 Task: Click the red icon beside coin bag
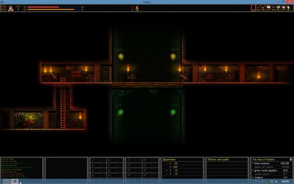(x=132, y=8)
